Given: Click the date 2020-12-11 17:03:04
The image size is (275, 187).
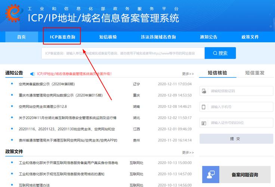Looking at the screenshot, I should pos(175,84).
